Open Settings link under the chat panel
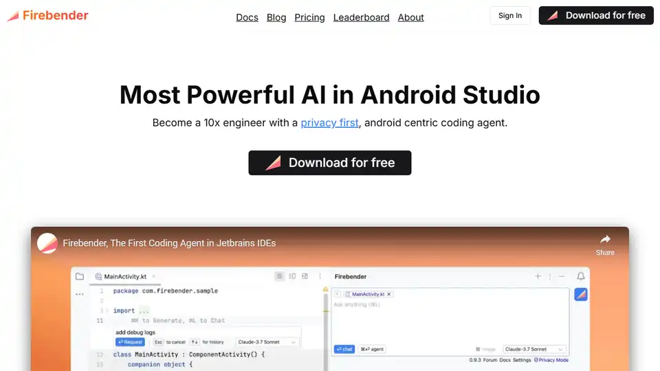This screenshot has width=660, height=371. tap(522, 360)
